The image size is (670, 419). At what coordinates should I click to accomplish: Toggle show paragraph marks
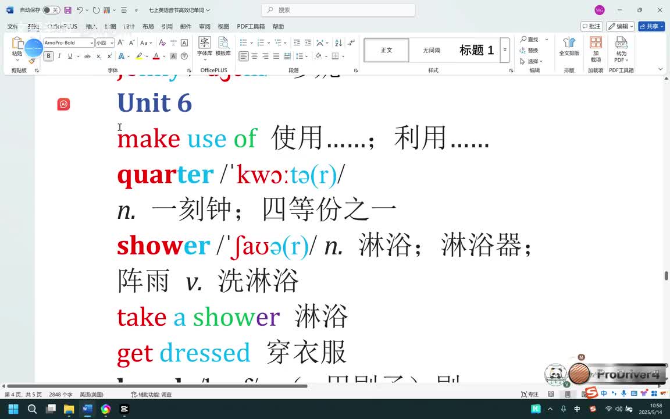coord(351,42)
